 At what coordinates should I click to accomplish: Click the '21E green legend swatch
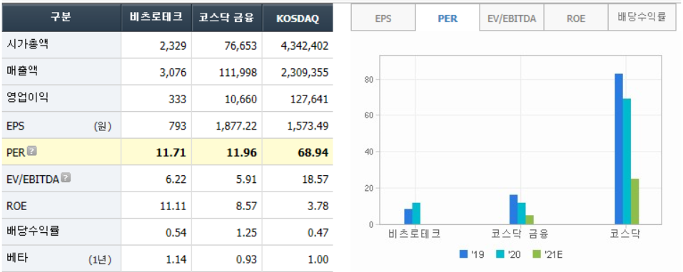(537, 253)
